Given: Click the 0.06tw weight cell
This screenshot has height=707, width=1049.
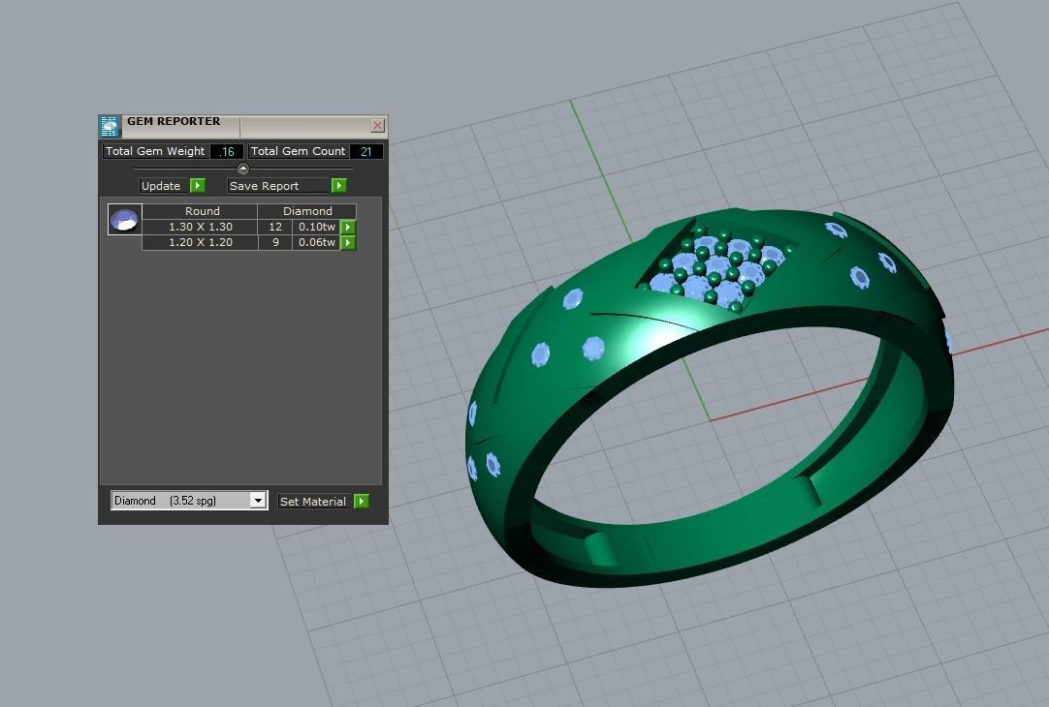Looking at the screenshot, I should tap(316, 242).
